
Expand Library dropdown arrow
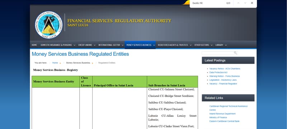[x=226, y=45]
